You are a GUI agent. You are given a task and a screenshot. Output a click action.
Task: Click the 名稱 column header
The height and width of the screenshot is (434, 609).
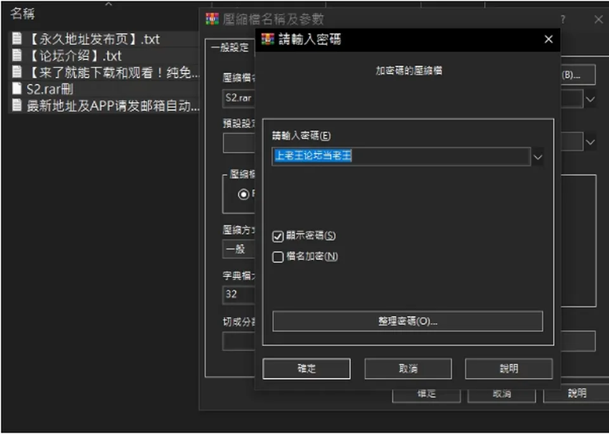pos(23,13)
